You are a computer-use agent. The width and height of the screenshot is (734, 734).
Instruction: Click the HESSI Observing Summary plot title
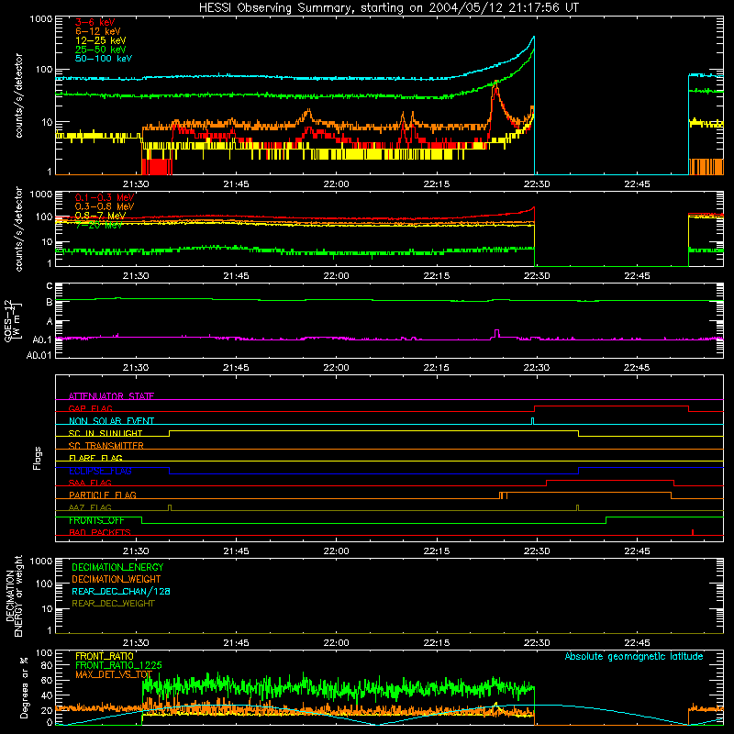click(x=388, y=8)
